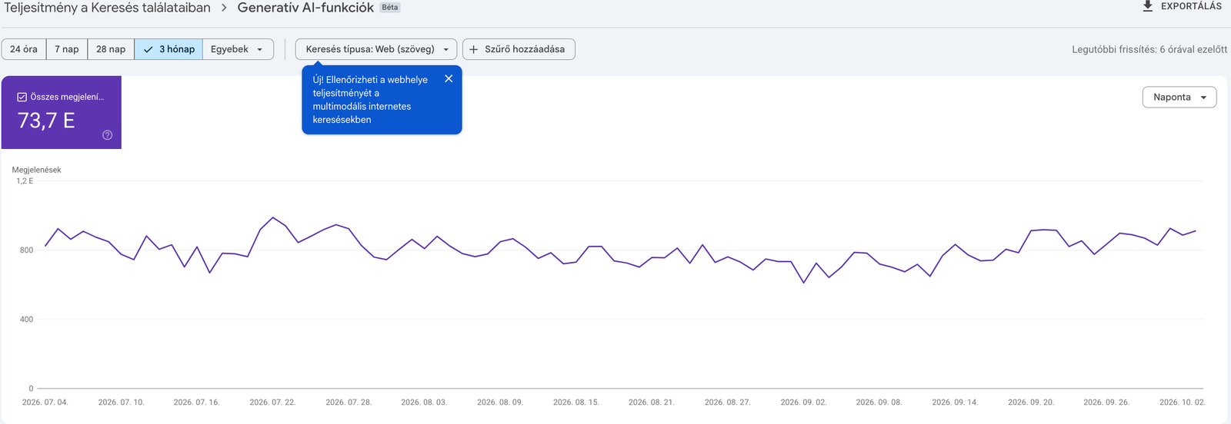This screenshot has width=1231, height=424.
Task: Click the checkmark icon on 3 hónap
Action: point(148,49)
